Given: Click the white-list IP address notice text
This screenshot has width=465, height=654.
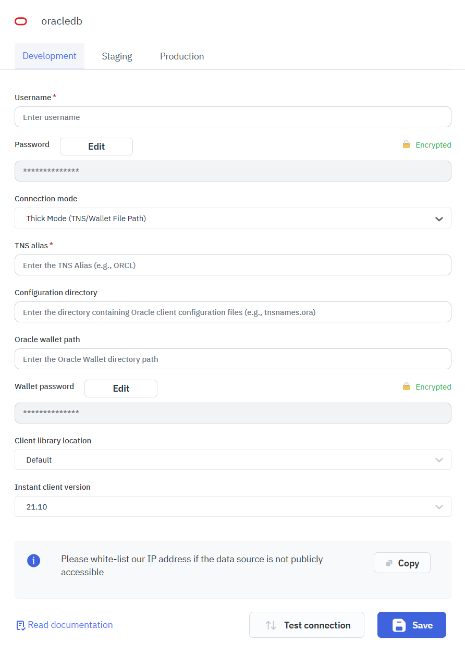Looking at the screenshot, I should tap(192, 565).
